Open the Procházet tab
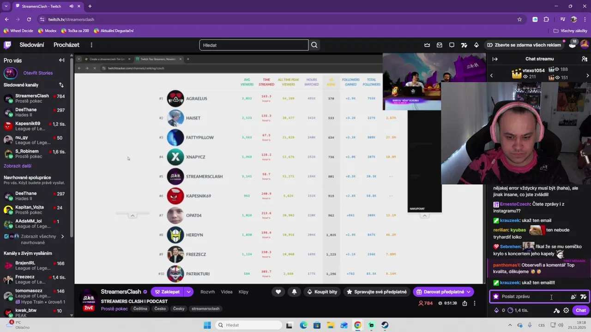The image size is (591, 332). (x=66, y=45)
